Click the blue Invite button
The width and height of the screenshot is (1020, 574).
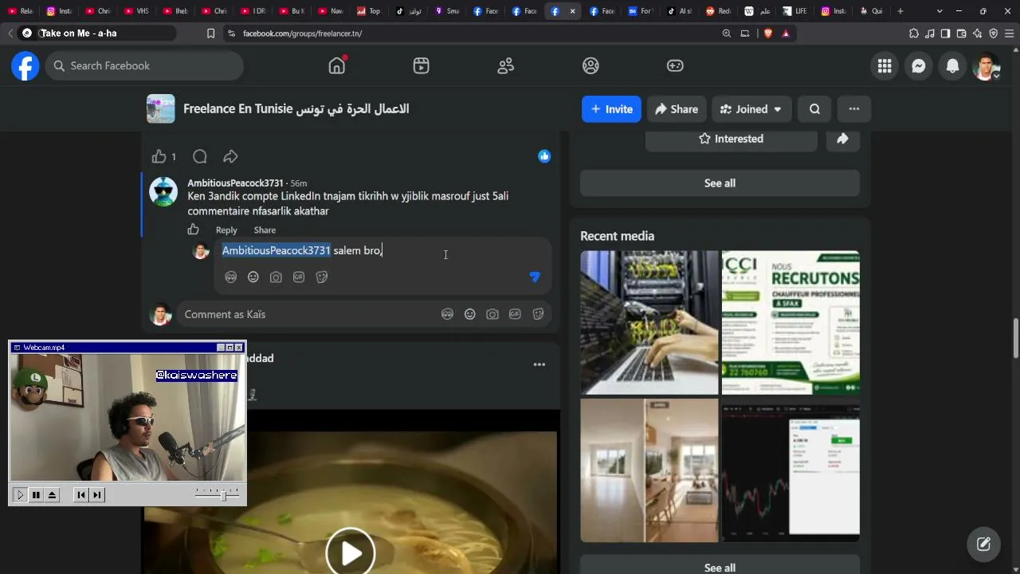[x=611, y=109]
